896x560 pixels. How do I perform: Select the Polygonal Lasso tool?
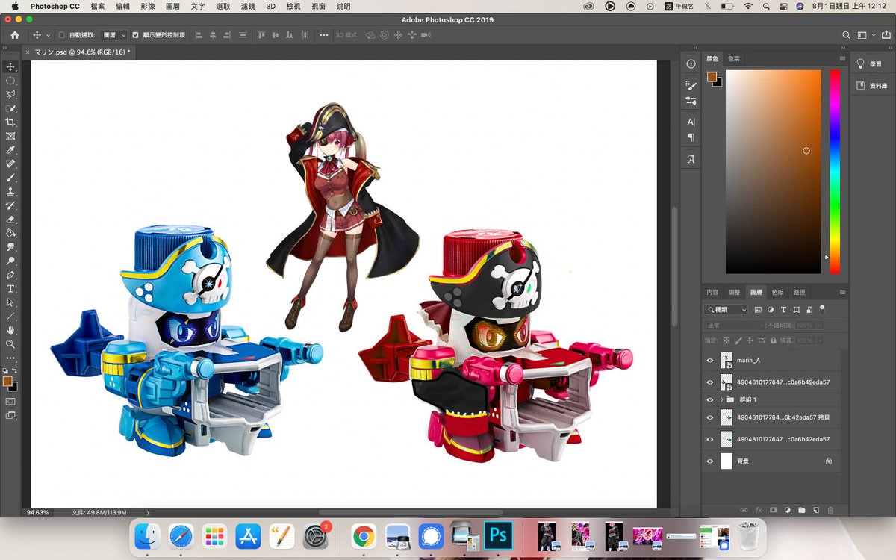pos(10,94)
